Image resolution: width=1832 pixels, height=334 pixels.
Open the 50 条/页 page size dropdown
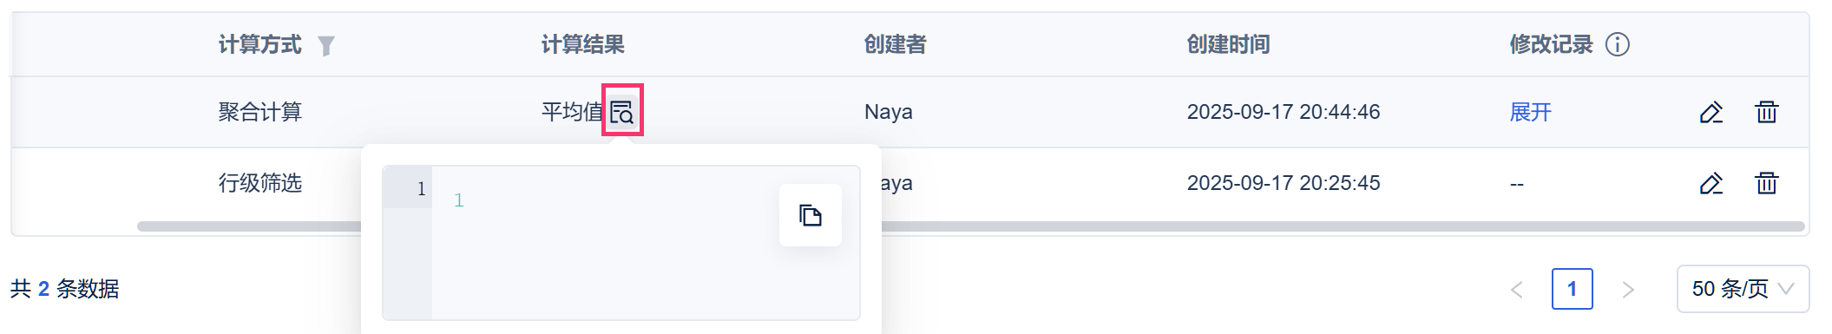pyautogui.click(x=1743, y=289)
